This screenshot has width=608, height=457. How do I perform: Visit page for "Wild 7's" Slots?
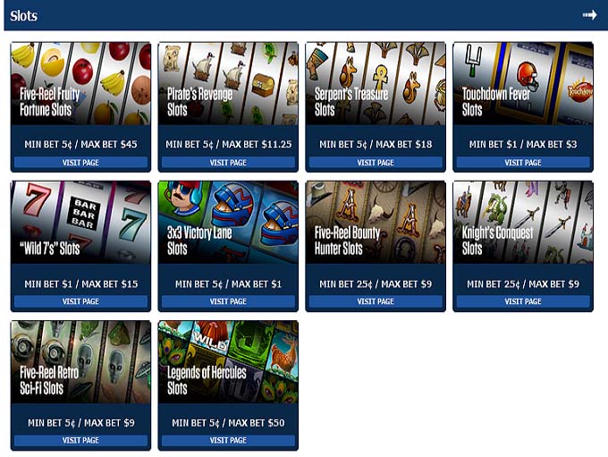(80, 301)
